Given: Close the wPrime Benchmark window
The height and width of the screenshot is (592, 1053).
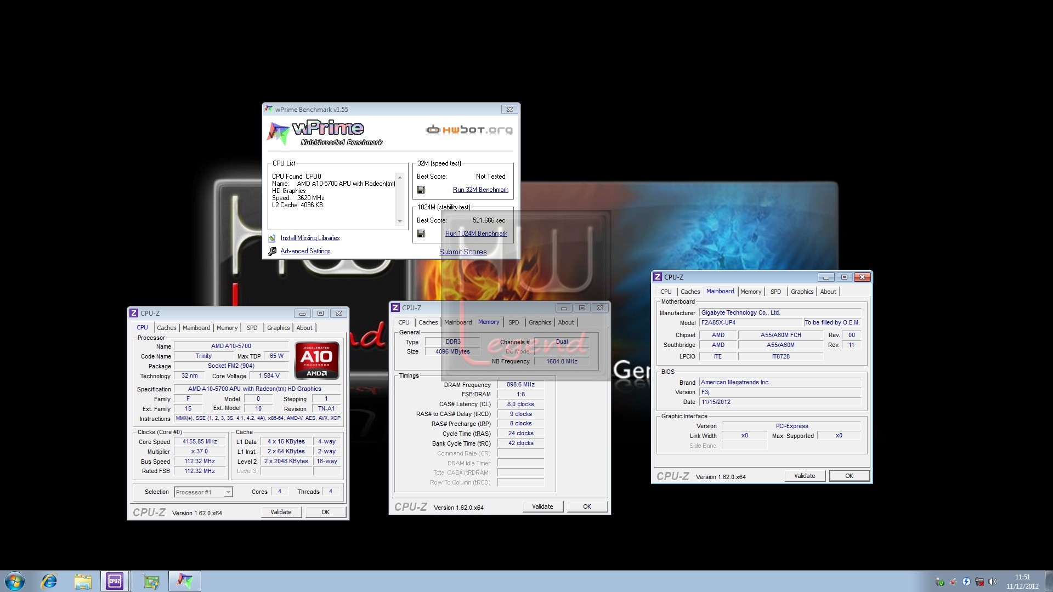Looking at the screenshot, I should coord(509,109).
